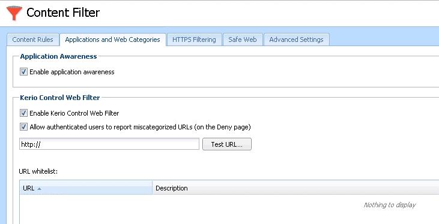Focus the http:// URL test field
Screen dimensions: 439x224
(x=109, y=144)
